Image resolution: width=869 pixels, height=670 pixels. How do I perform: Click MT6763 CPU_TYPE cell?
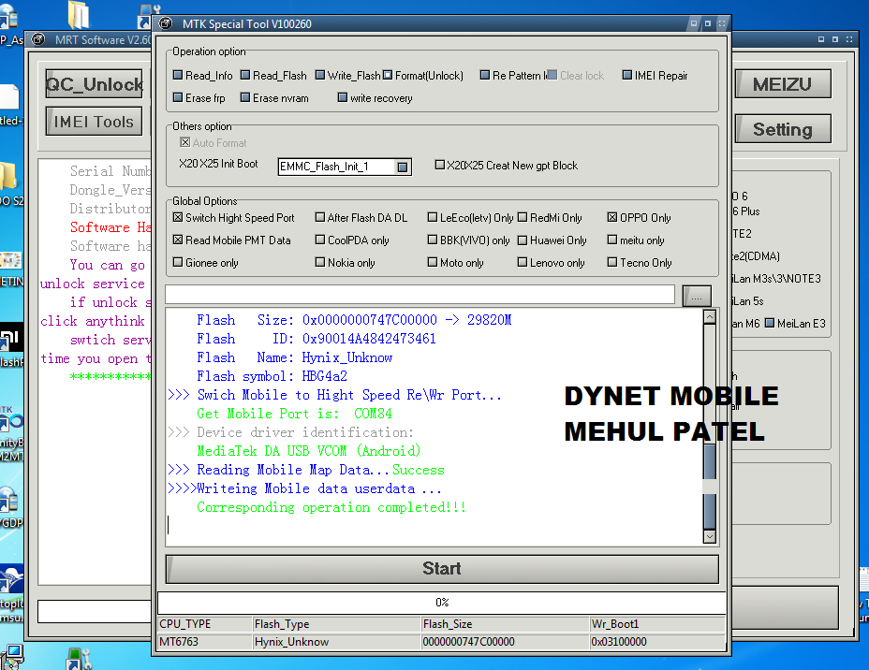click(x=205, y=642)
